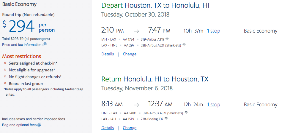Open Details for the Houston to Honolulu flight
The height and width of the screenshot is (133, 282).
(108, 54)
